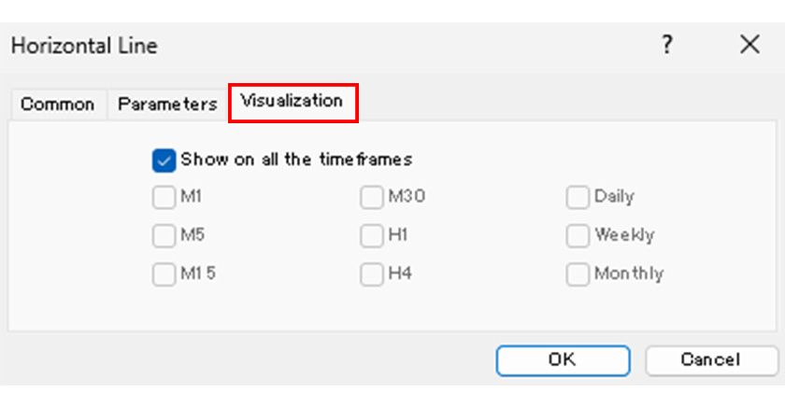This screenshot has width=785, height=407.
Task: Click the Horizontal Line title bar text
Action: (x=84, y=45)
